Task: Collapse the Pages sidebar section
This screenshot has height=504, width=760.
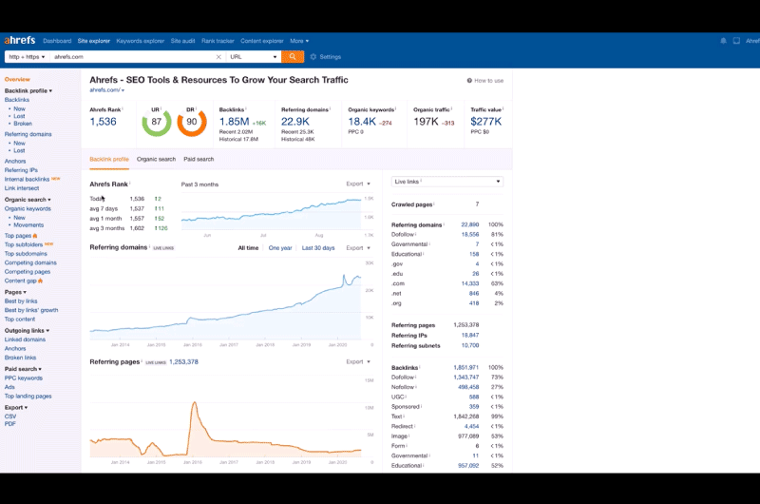Action: [x=15, y=292]
